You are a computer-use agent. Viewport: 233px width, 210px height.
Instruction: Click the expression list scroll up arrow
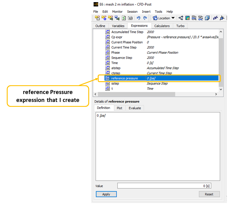click(x=221, y=32)
